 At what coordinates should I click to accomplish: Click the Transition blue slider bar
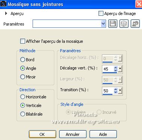(x=108, y=94)
